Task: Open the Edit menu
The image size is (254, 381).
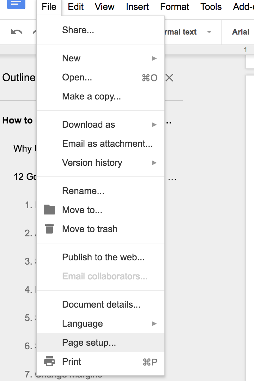Action: 76,7
